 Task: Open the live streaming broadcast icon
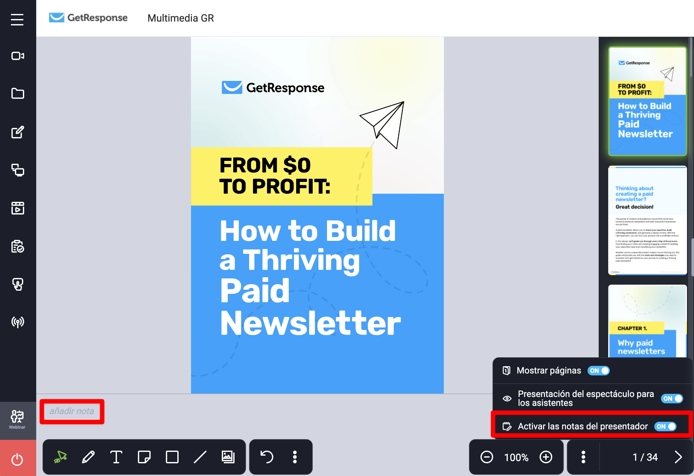coord(18,322)
